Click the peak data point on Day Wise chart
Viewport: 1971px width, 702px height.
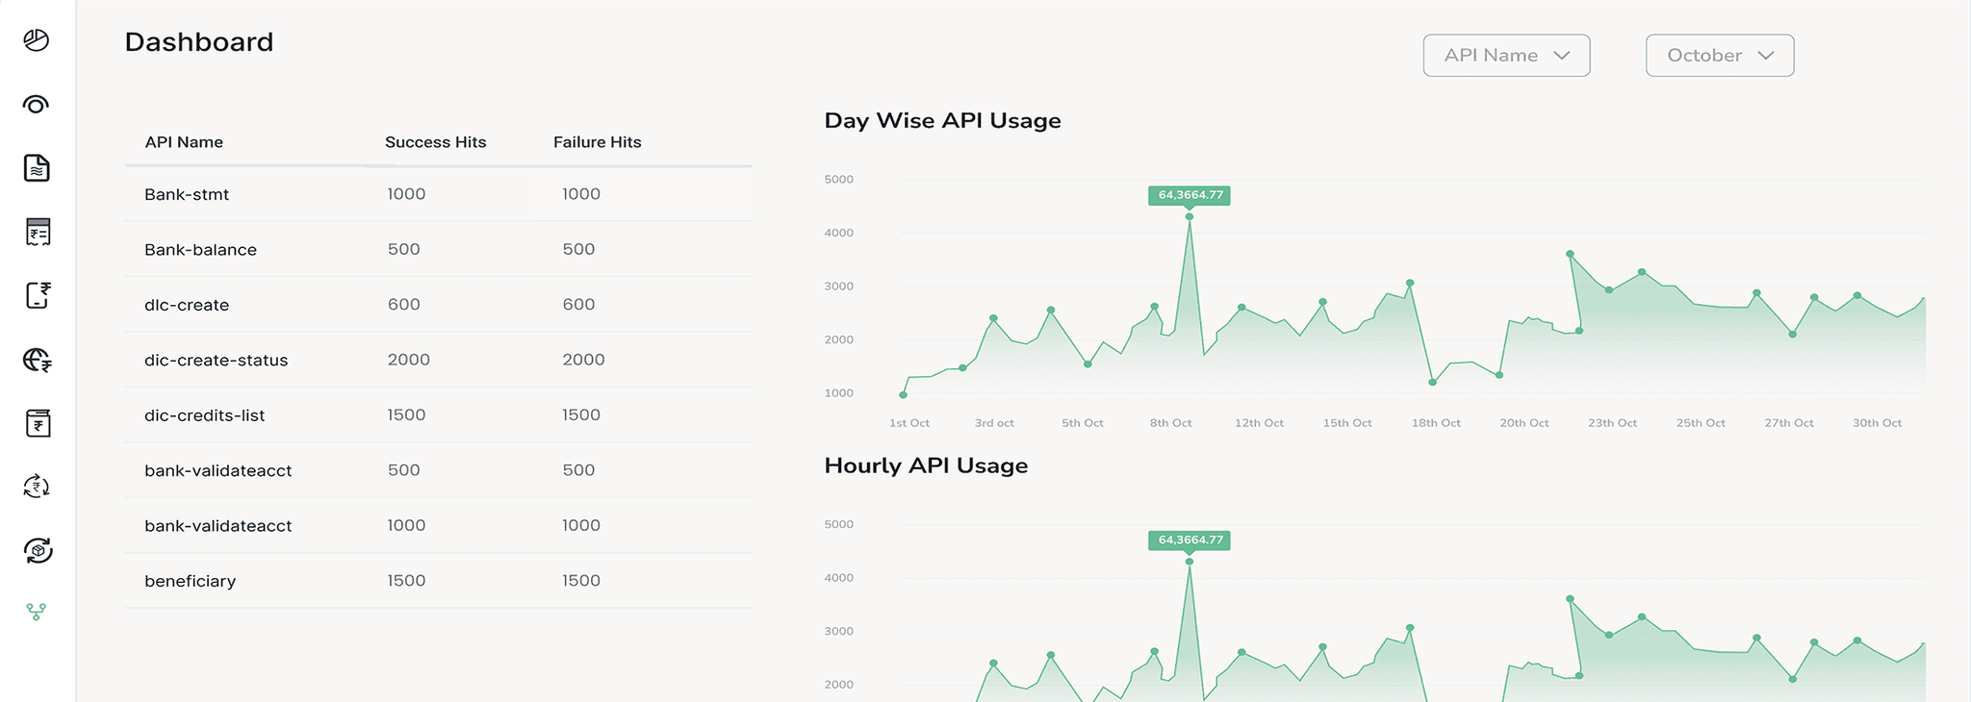(1190, 216)
